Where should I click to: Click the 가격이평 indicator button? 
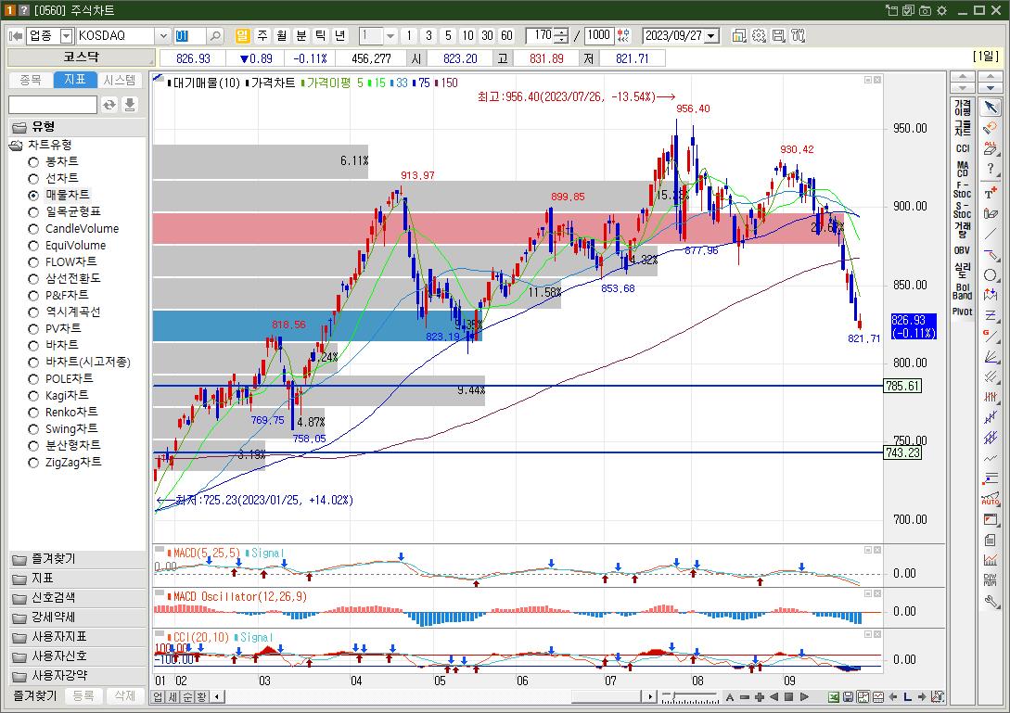pyautogui.click(x=963, y=108)
